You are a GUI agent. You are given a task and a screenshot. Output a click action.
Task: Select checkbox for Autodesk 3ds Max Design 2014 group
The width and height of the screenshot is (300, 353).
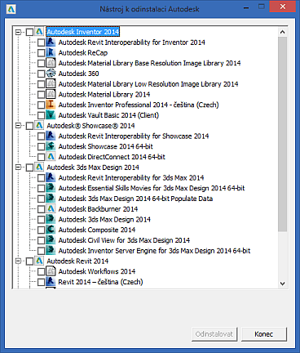click(29, 168)
